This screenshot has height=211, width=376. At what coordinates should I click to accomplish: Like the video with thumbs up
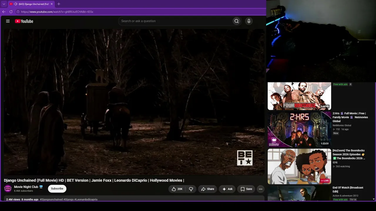tap(177, 189)
